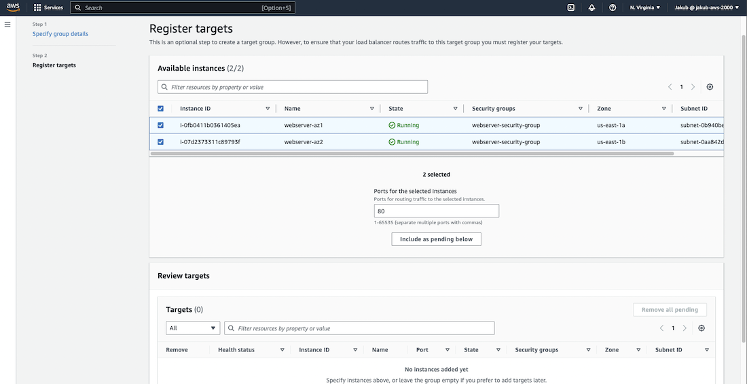Screen dimensions: 747x384
Task: Go back to Specify group details
Action: pos(60,34)
